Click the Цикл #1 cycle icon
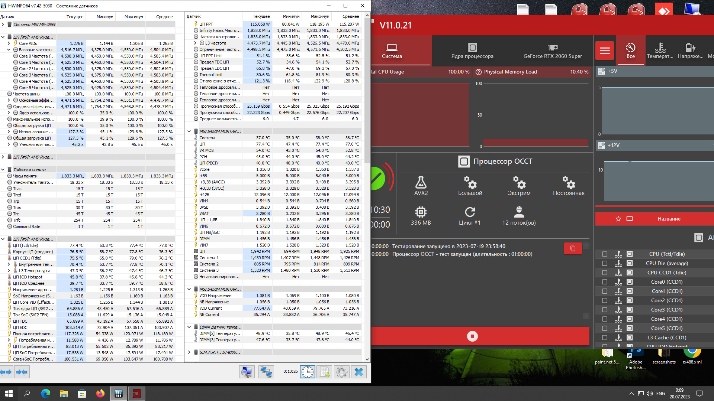This screenshot has width=714, height=401. coord(470,216)
